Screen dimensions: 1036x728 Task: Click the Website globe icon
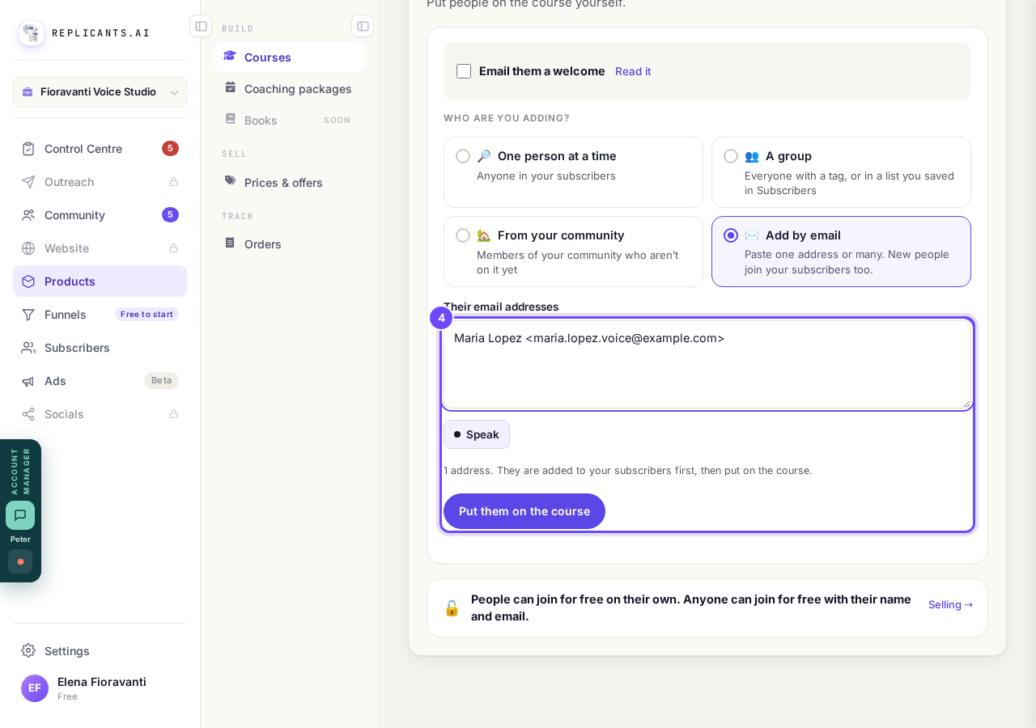click(28, 248)
